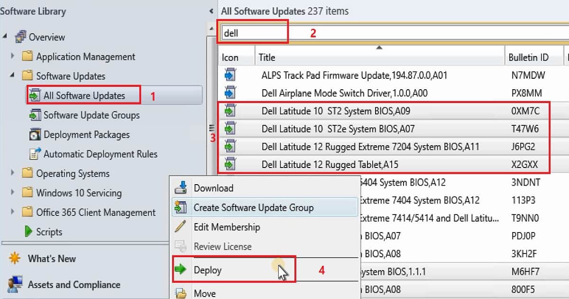Screen dimensions: 569x299
Task: Click the Operating Systems folder icon
Action: coord(28,173)
